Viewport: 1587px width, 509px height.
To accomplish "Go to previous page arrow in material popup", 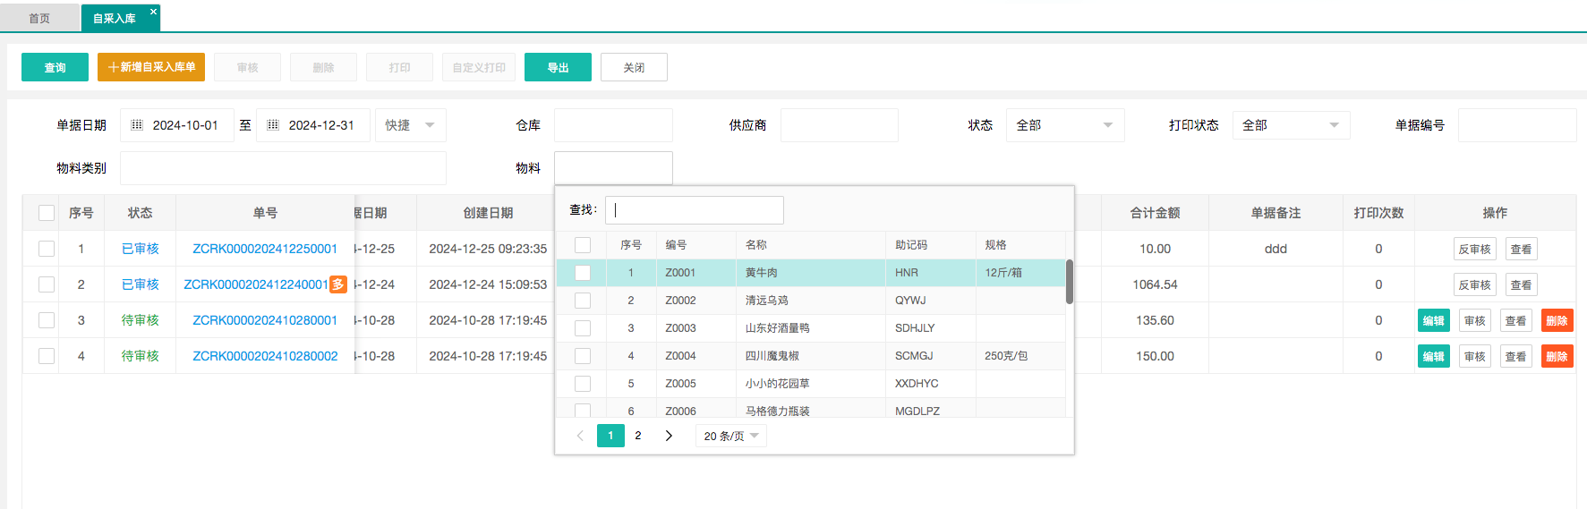I will click(x=580, y=436).
